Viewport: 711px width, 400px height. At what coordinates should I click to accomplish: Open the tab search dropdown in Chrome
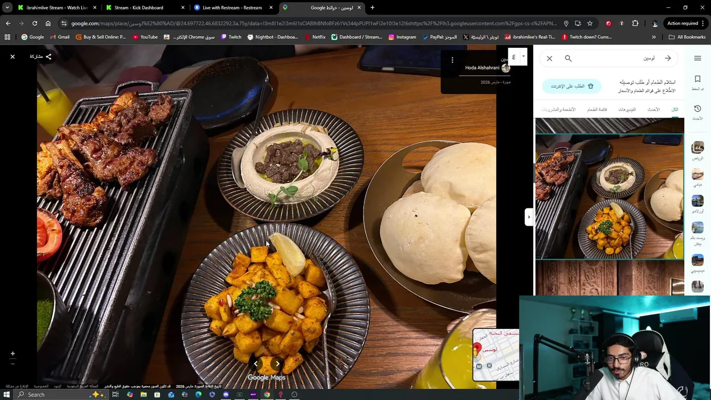(7, 8)
